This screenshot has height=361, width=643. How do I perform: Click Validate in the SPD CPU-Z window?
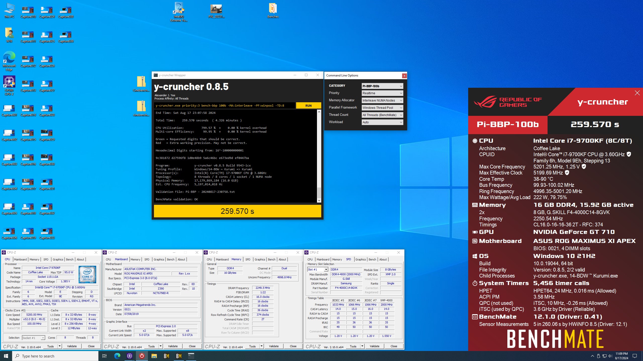(x=374, y=346)
